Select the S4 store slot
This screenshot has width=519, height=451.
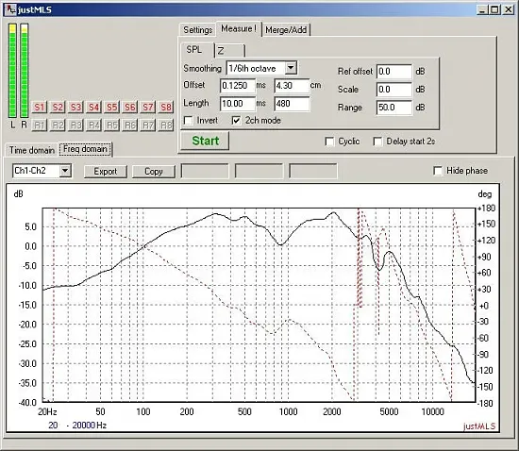pos(93,108)
